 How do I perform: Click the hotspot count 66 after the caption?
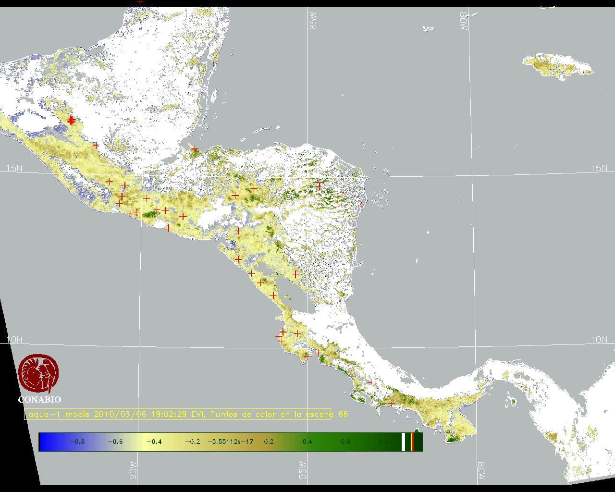pos(343,414)
